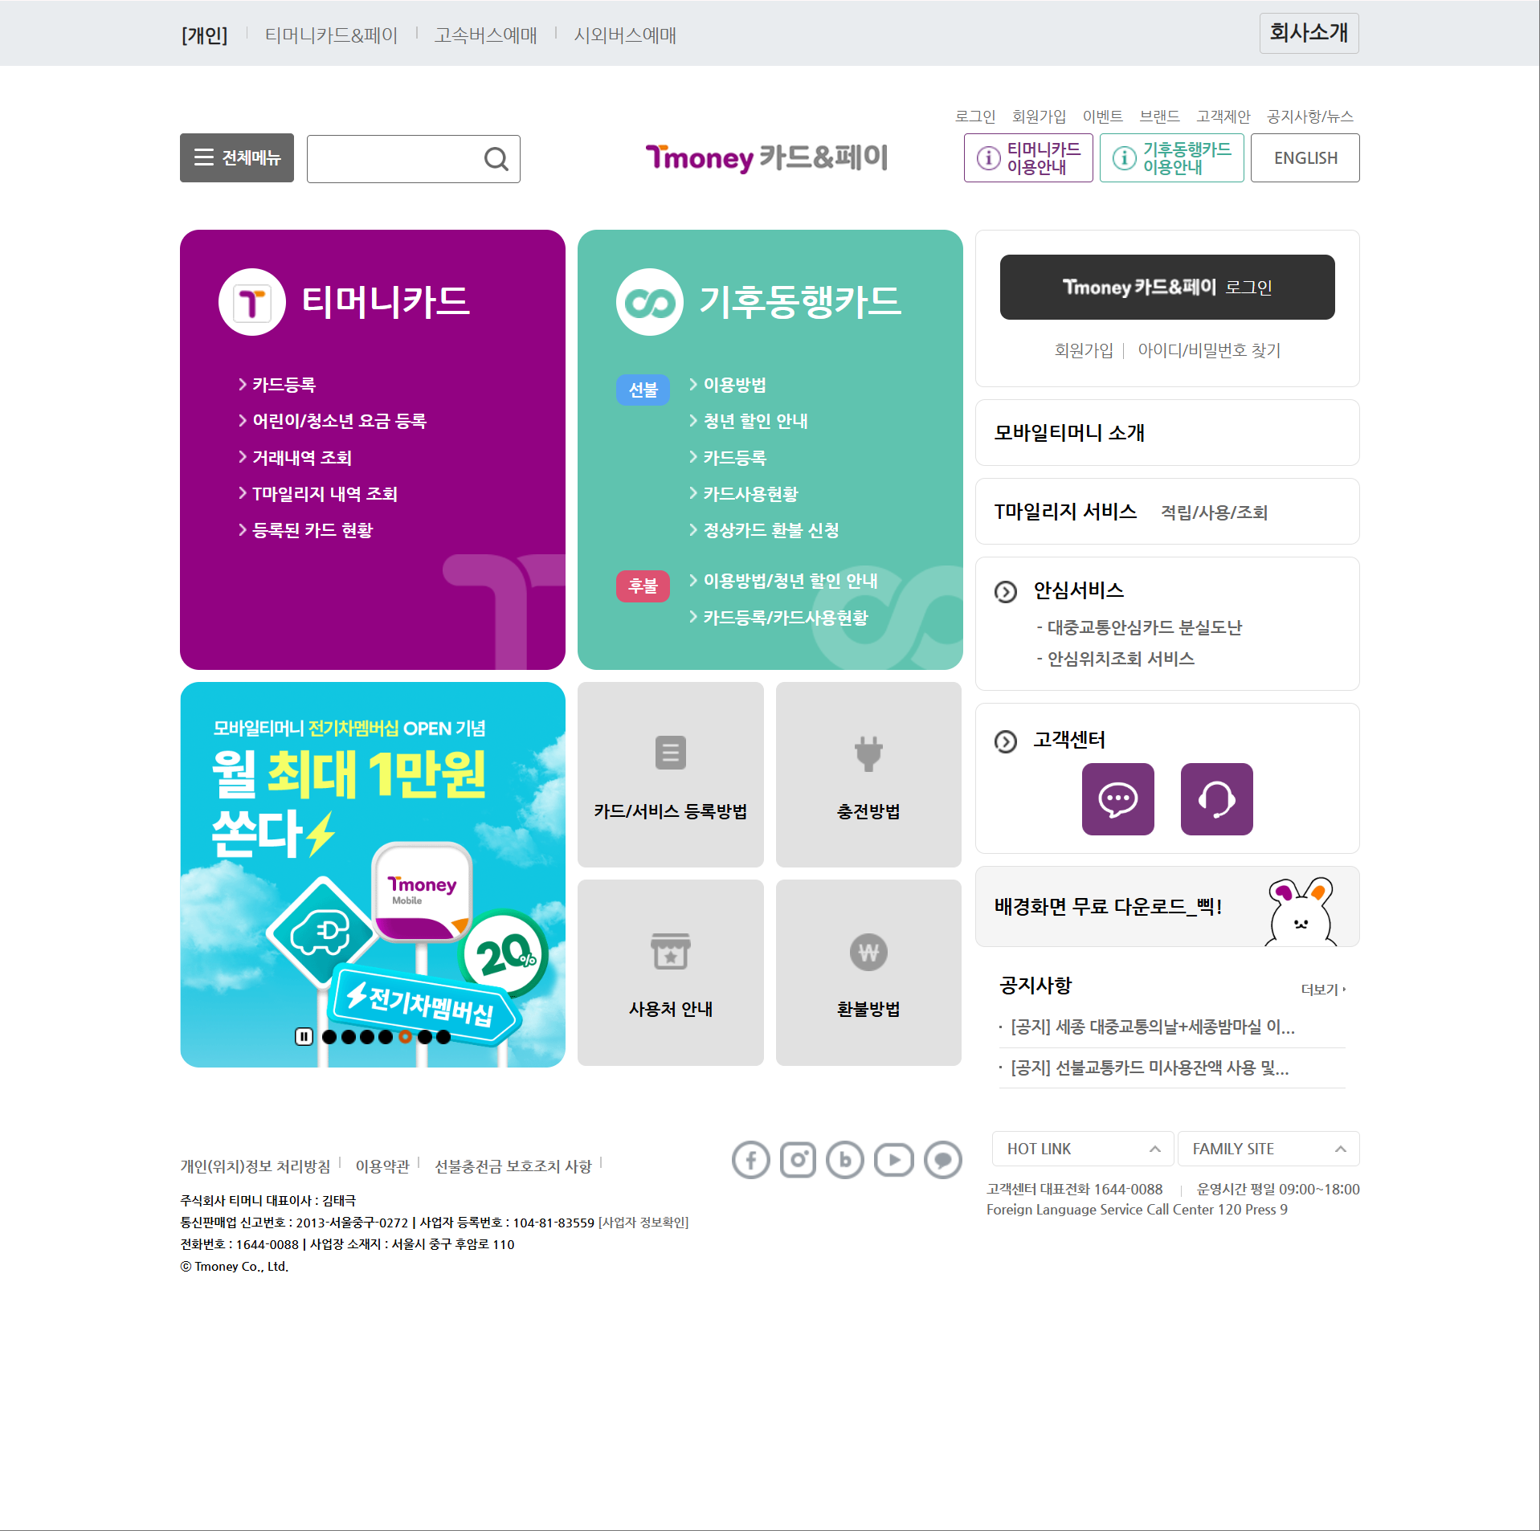1540x1531 pixels.
Task: Open 환불방법 won-coin tile
Action: pyautogui.click(x=868, y=973)
